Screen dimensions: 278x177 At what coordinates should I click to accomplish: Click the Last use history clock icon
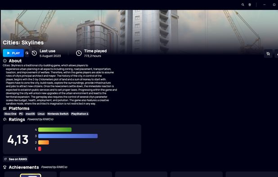tap(34, 53)
